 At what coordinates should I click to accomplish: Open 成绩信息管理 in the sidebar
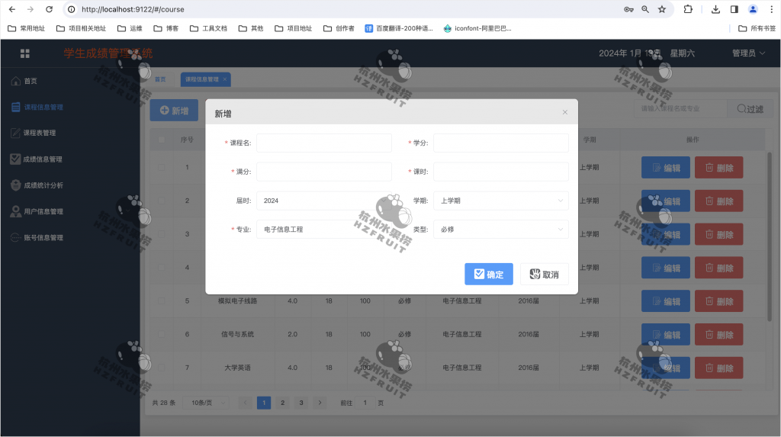tap(43, 159)
